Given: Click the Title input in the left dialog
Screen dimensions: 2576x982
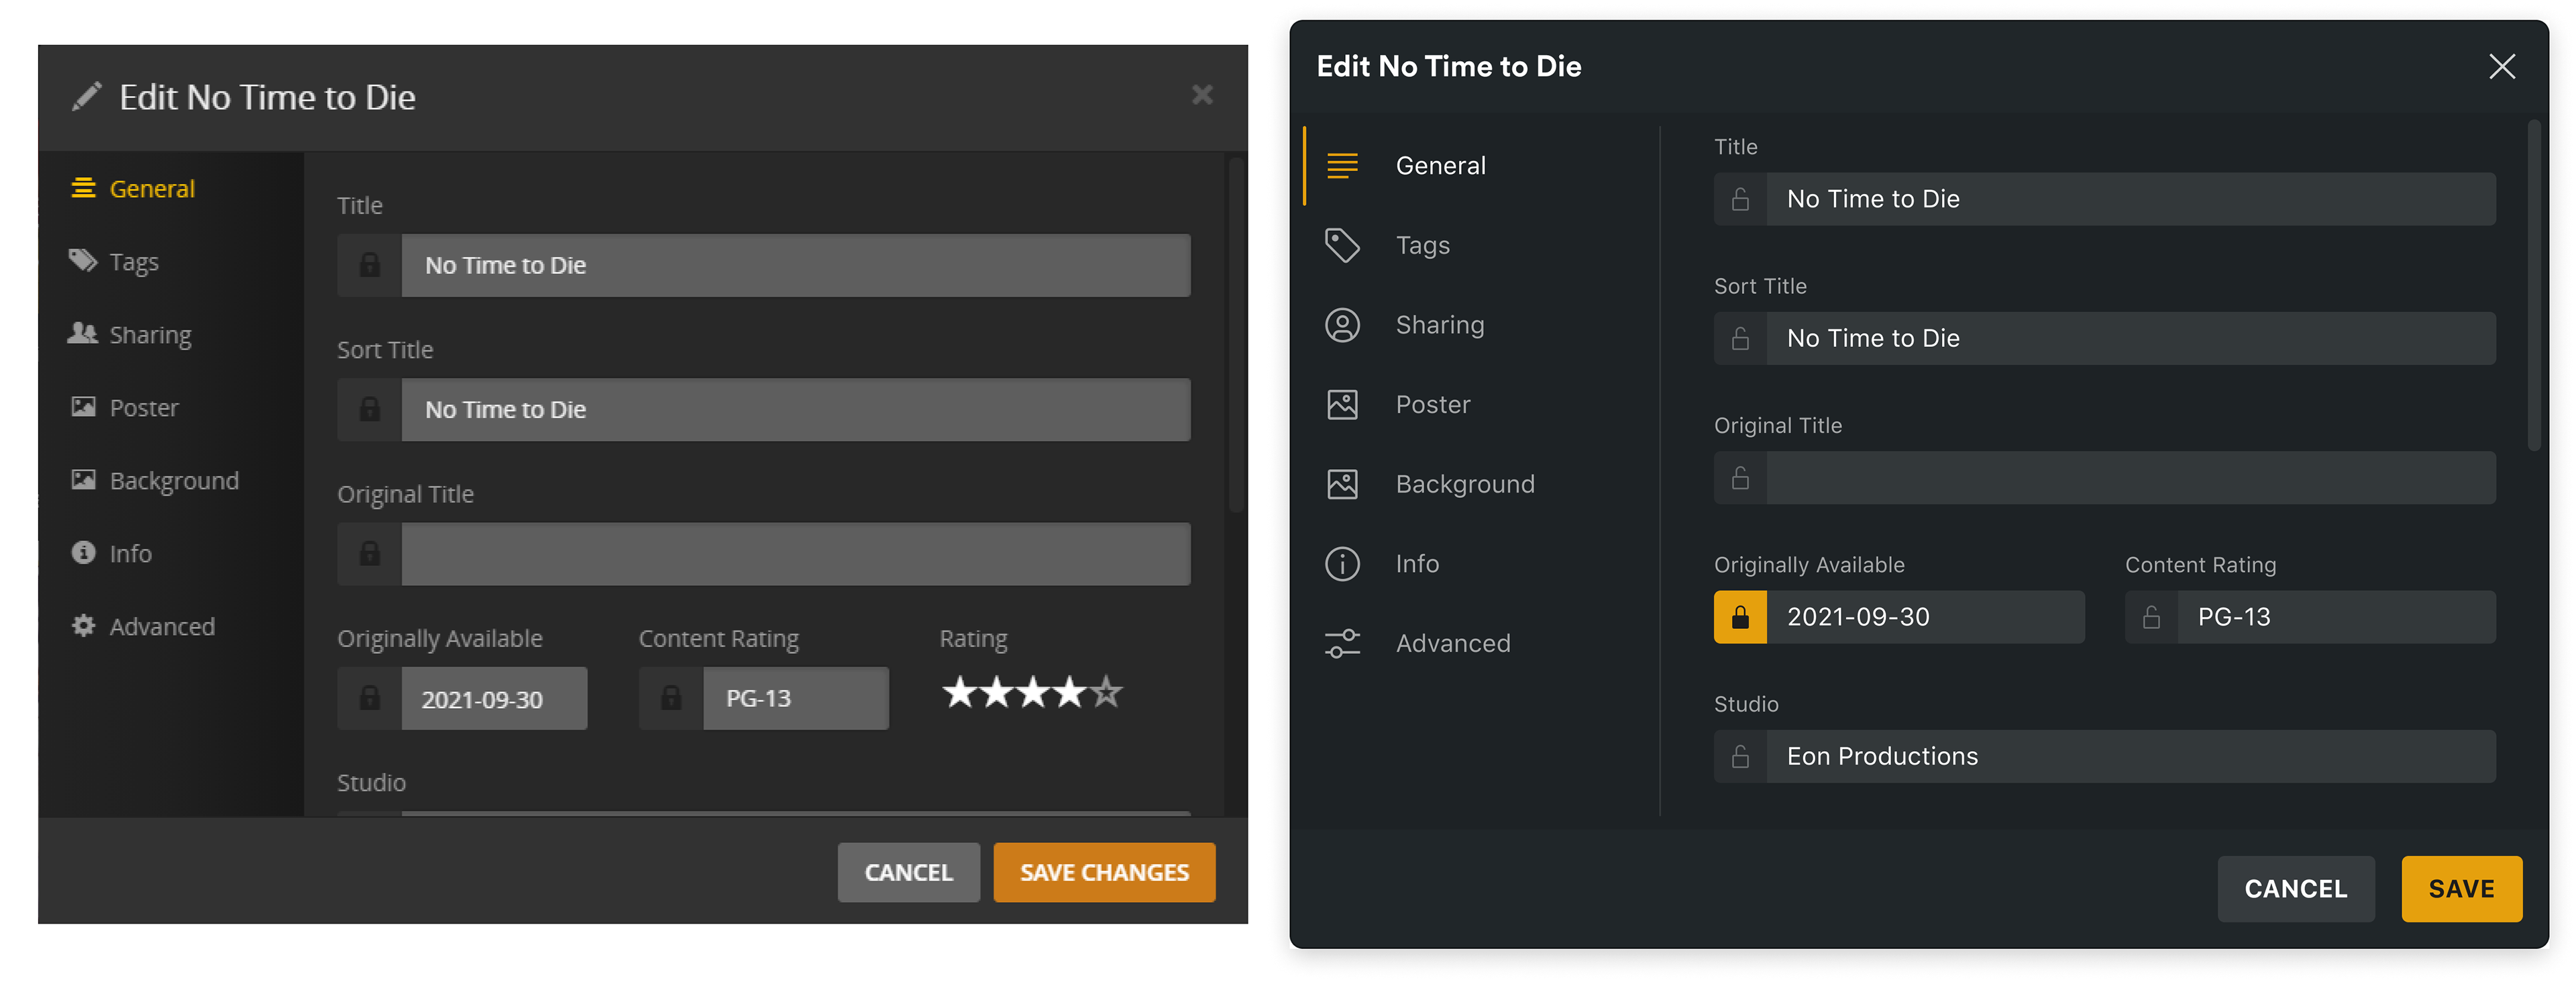Looking at the screenshot, I should coord(796,265).
